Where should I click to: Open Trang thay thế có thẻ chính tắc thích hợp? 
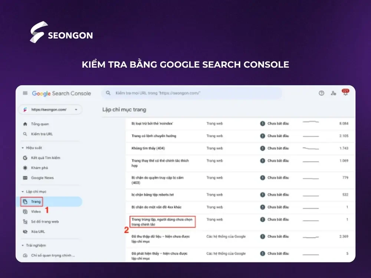point(160,163)
